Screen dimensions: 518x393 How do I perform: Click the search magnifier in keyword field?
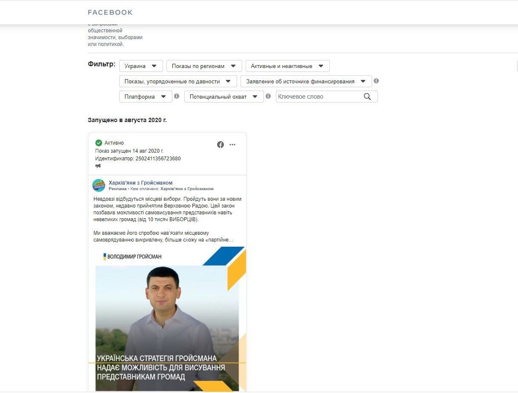[x=367, y=97]
